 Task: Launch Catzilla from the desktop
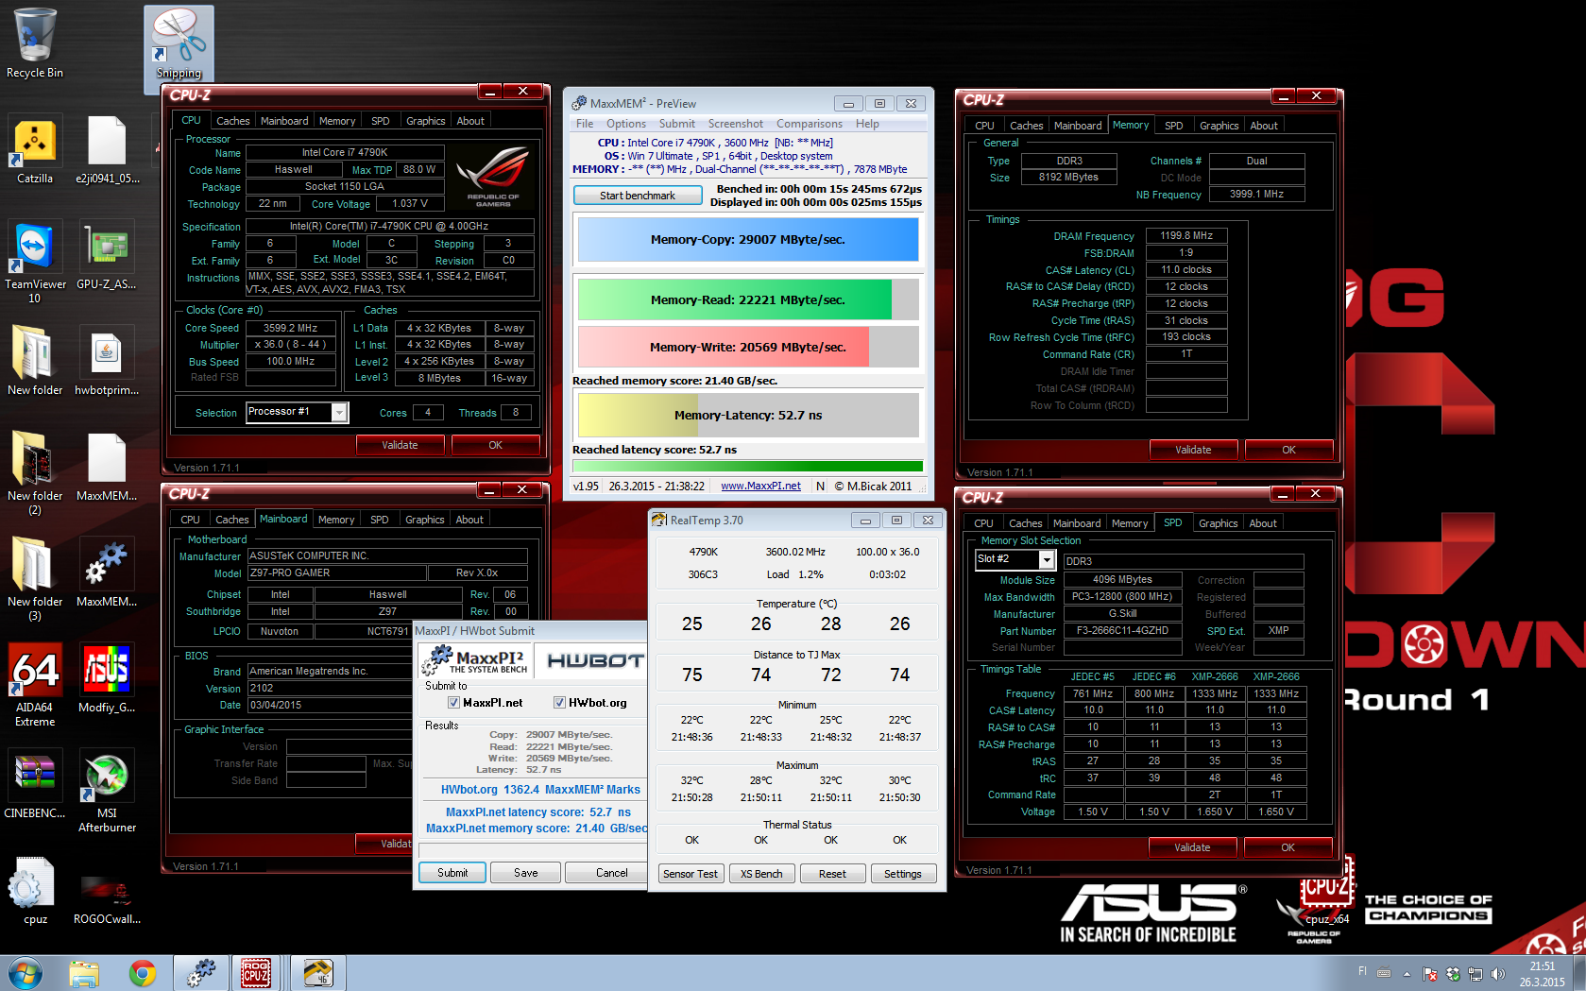tap(35, 149)
